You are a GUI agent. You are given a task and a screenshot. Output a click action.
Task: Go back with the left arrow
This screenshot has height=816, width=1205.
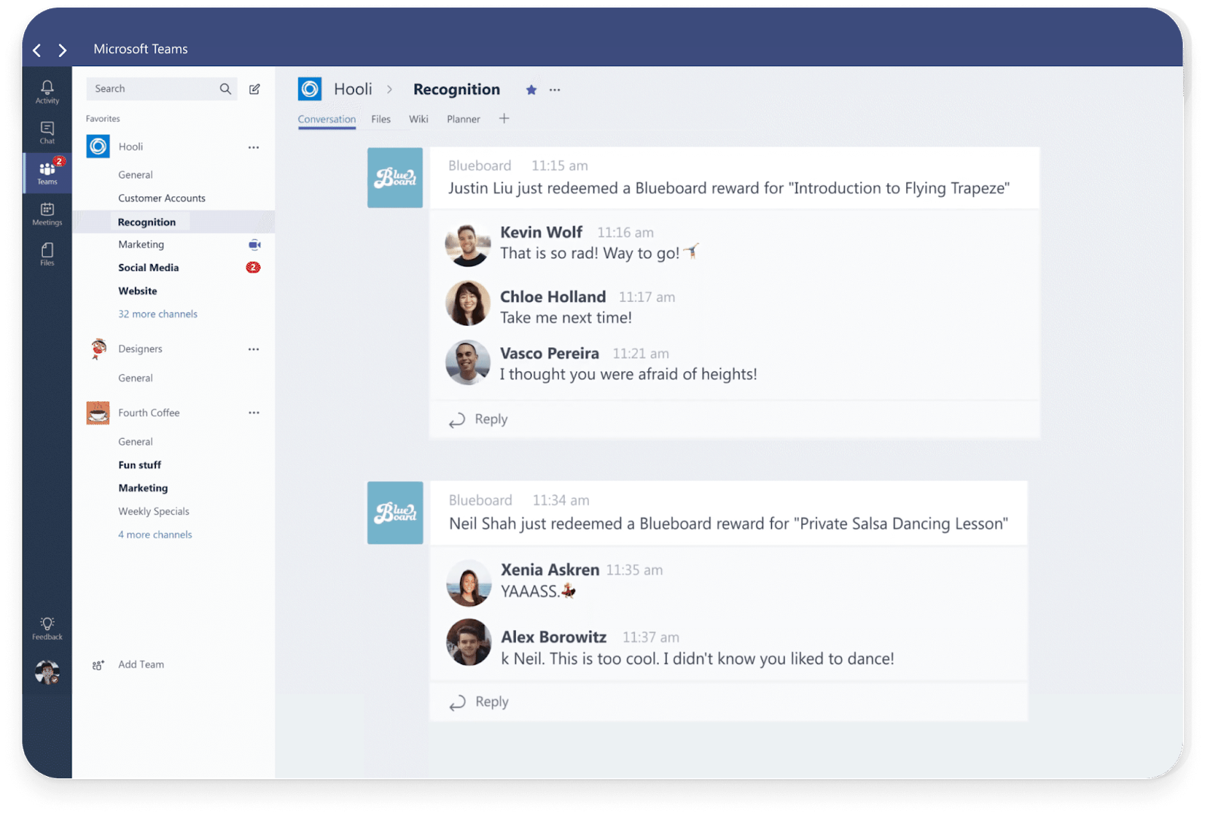click(x=37, y=50)
